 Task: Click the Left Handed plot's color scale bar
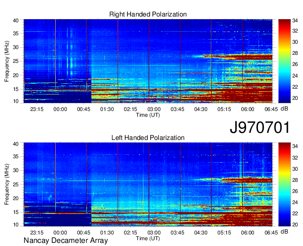pyautogui.click(x=284, y=184)
